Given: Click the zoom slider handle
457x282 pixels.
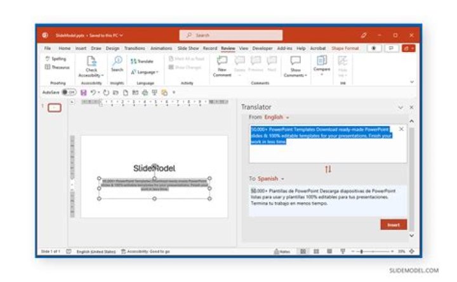Looking at the screenshot, I should (x=361, y=252).
